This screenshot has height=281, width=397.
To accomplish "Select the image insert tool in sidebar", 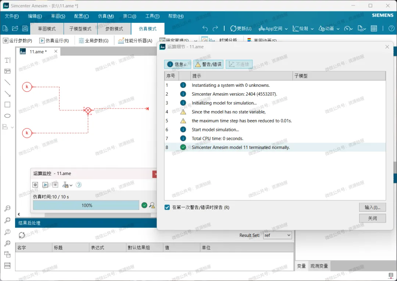I will [7, 71].
